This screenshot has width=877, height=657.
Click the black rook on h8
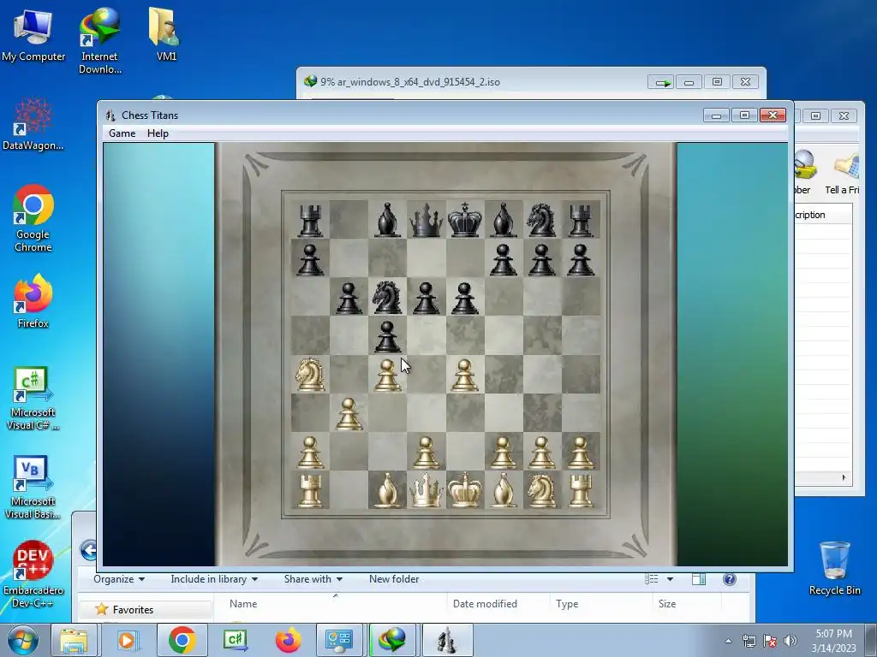(580, 220)
